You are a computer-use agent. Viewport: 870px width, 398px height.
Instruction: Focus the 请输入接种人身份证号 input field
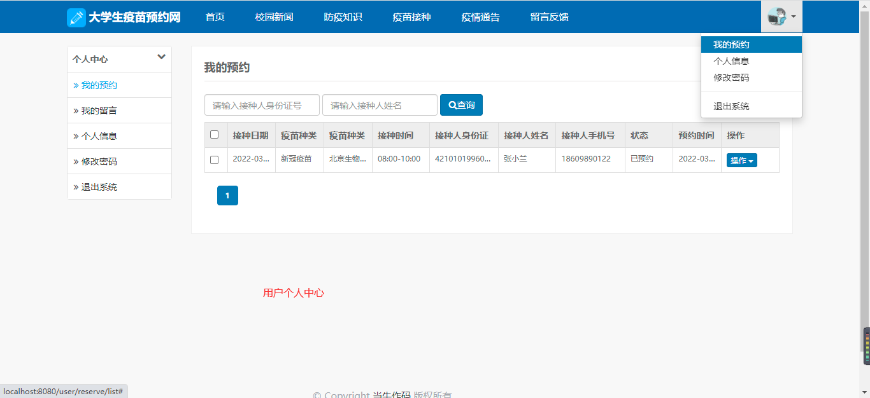click(262, 106)
